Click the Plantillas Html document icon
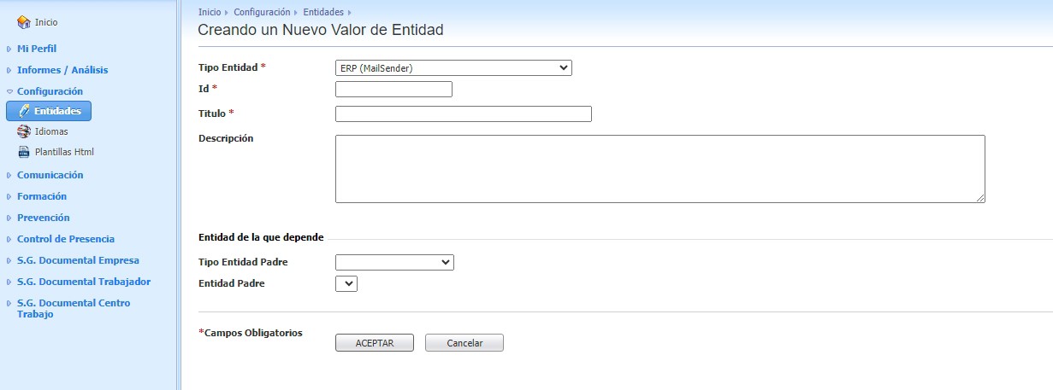The width and height of the screenshot is (1053, 390). pos(24,152)
